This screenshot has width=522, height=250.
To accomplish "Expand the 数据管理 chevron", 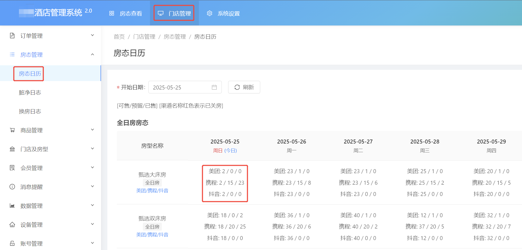I will [x=92, y=205].
